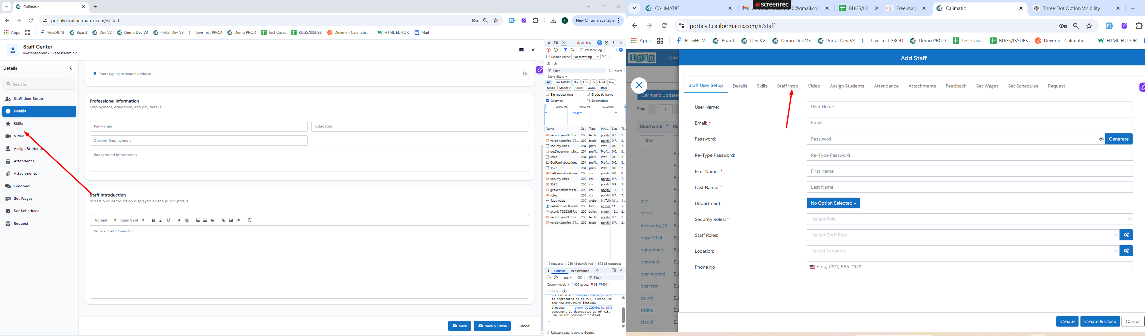Screen dimensions: 1145x336
Task: Click the import HAR upload icon in DevTools
Action: pyautogui.click(x=549, y=63)
